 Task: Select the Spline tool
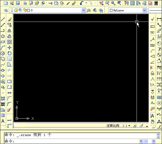[x=3, y=65]
